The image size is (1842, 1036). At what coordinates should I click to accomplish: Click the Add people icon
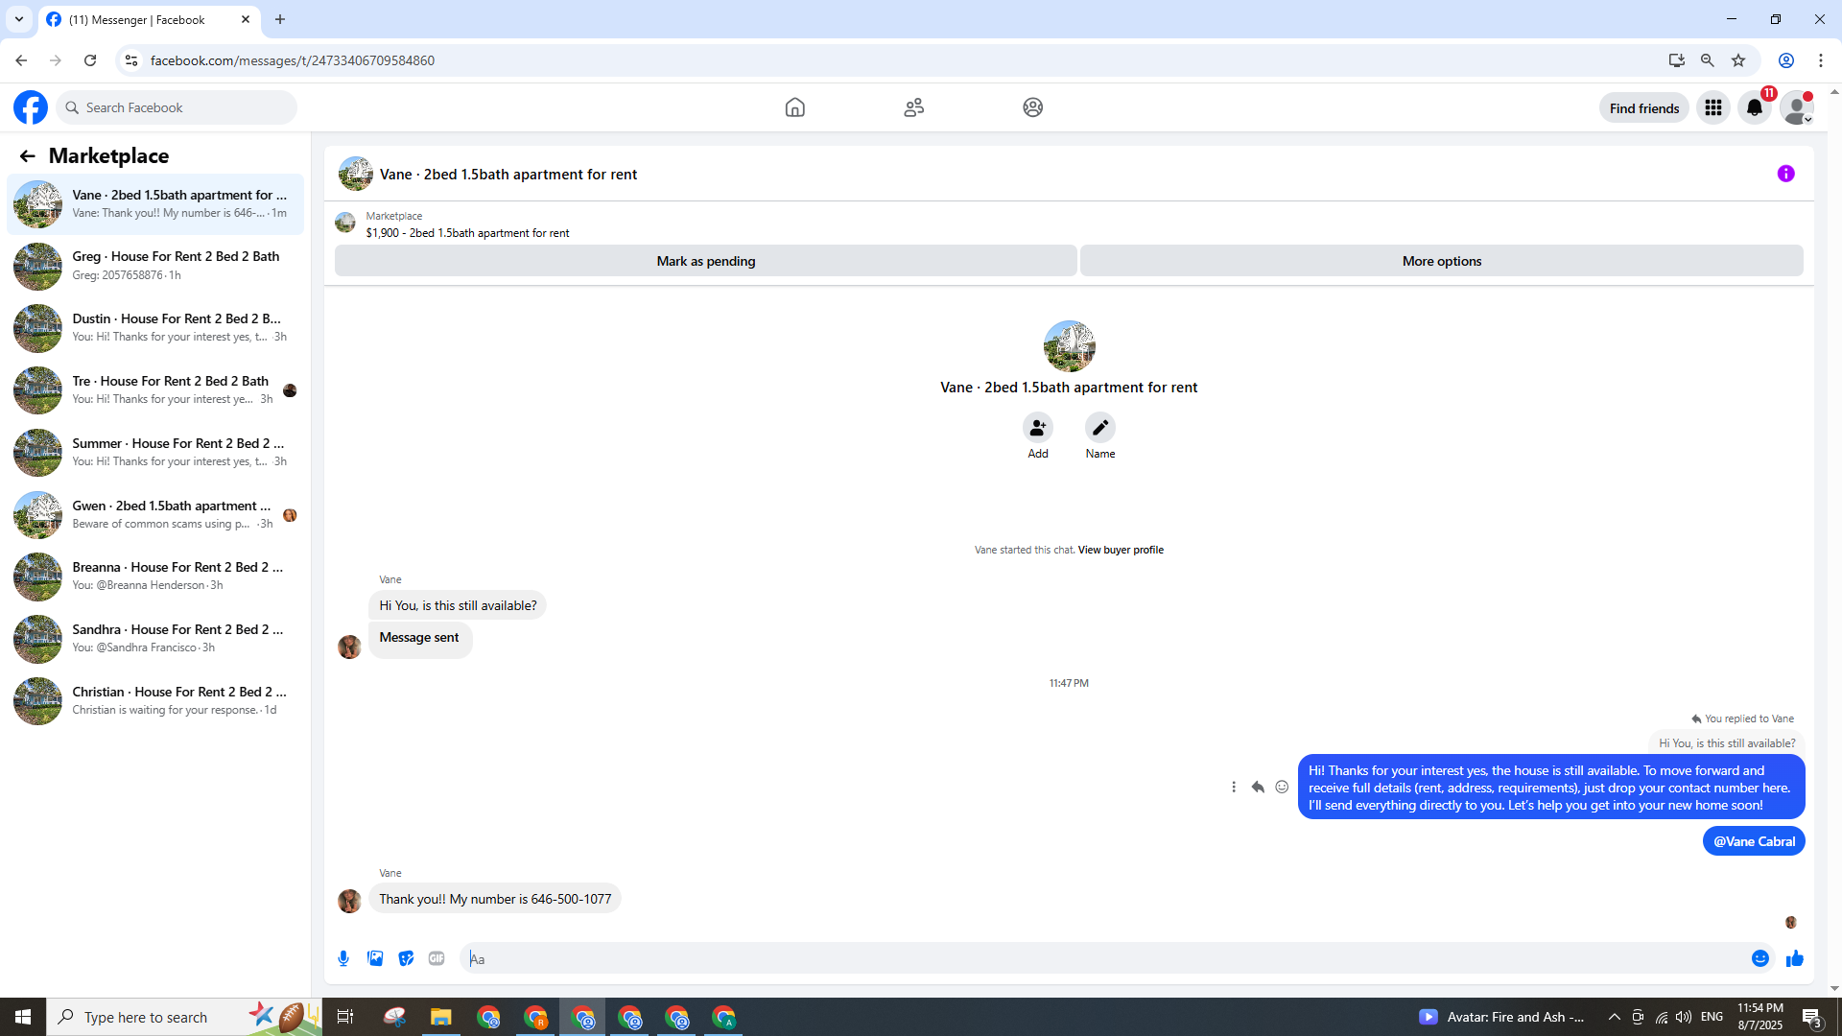pyautogui.click(x=1037, y=428)
